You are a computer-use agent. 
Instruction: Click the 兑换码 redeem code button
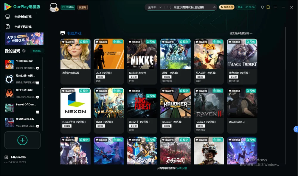click(x=68, y=7)
